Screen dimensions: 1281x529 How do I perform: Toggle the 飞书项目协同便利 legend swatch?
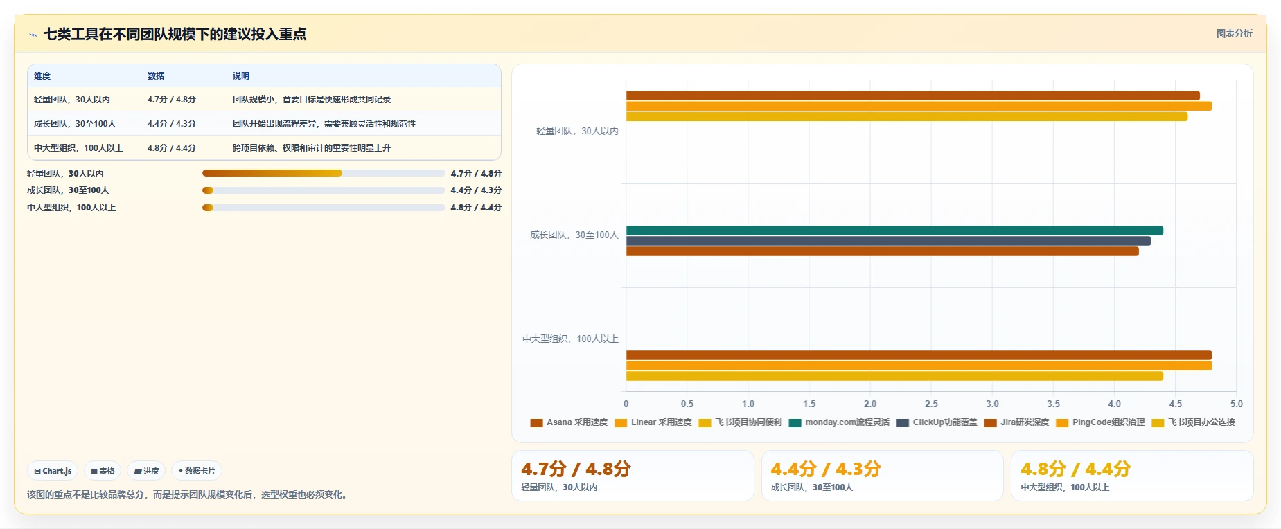click(x=705, y=422)
